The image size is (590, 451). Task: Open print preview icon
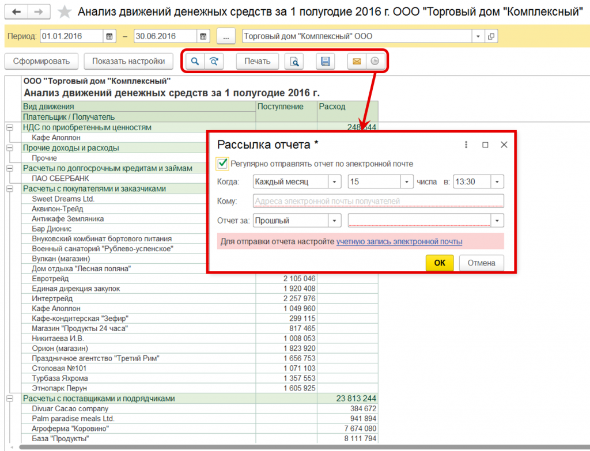click(294, 62)
